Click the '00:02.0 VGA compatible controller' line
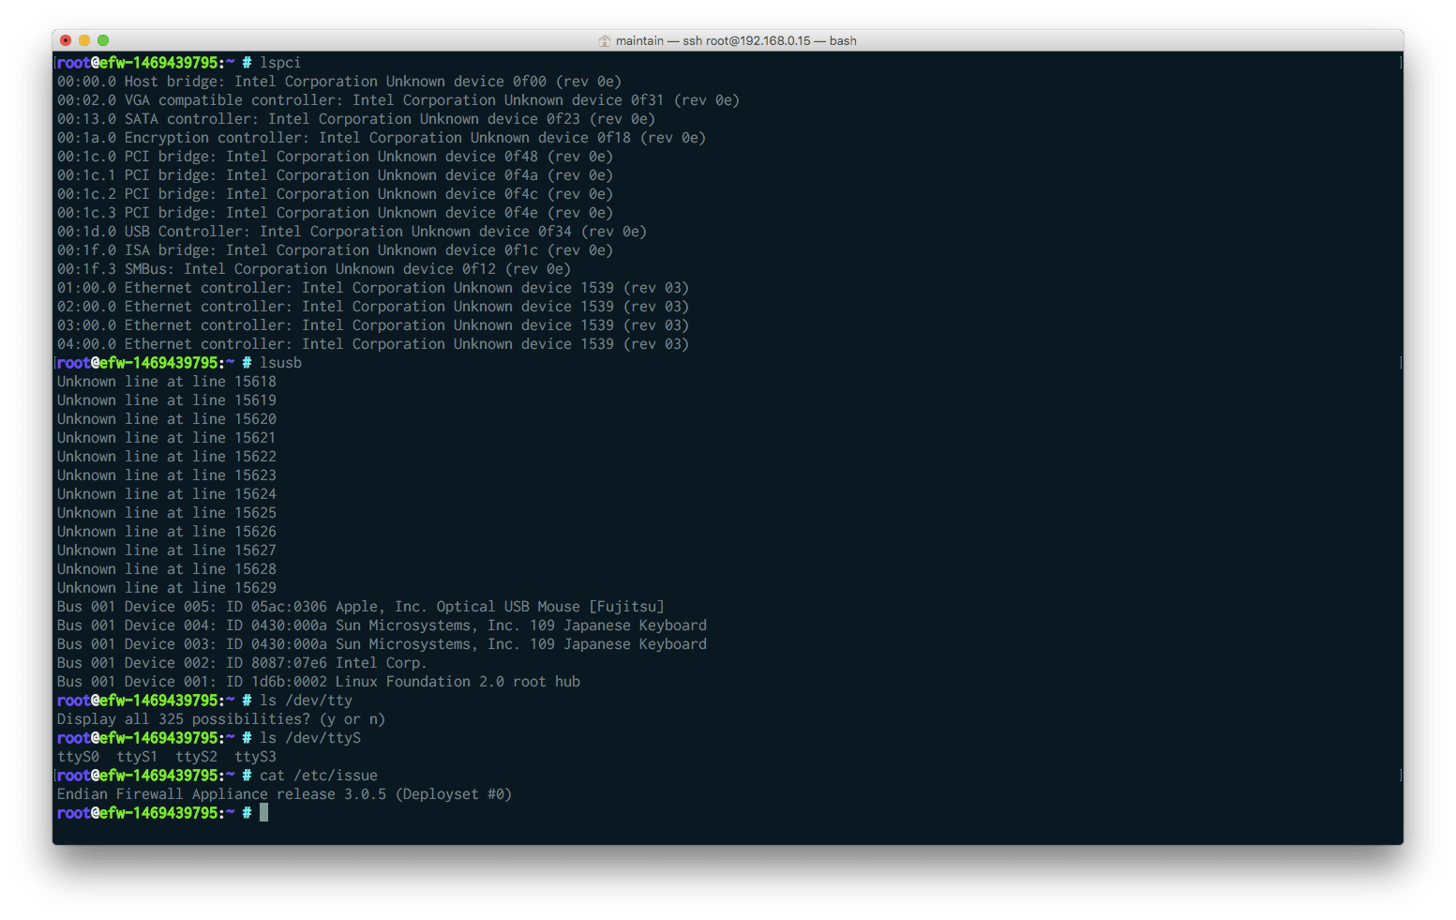 398,100
